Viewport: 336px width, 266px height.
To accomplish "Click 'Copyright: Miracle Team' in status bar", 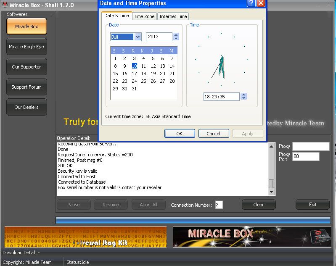I will click(x=27, y=262).
